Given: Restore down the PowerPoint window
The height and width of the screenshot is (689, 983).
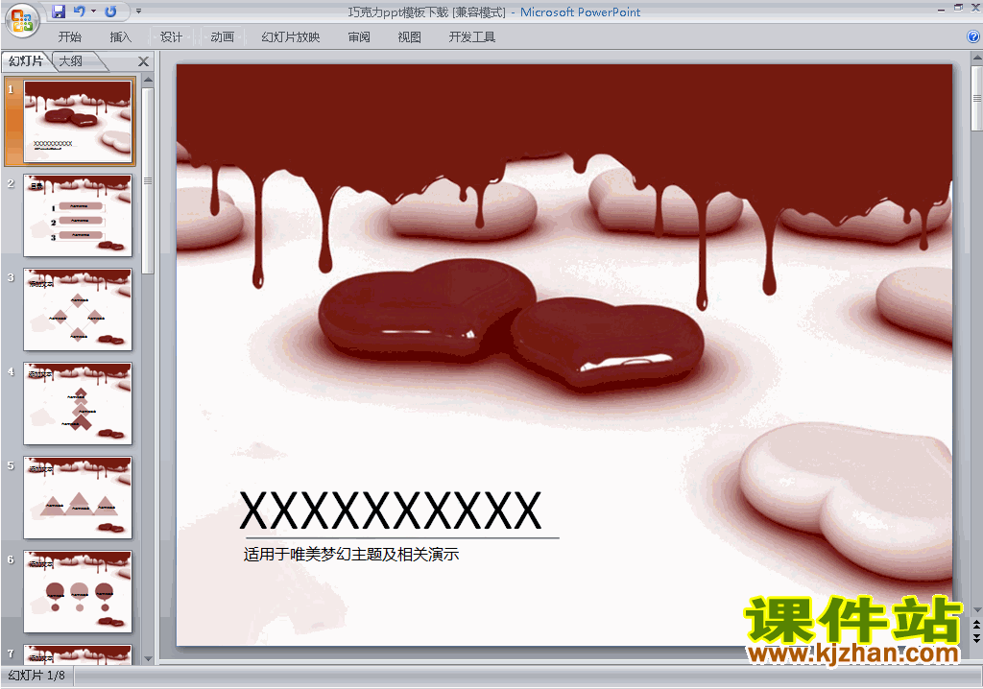Looking at the screenshot, I should (959, 8).
